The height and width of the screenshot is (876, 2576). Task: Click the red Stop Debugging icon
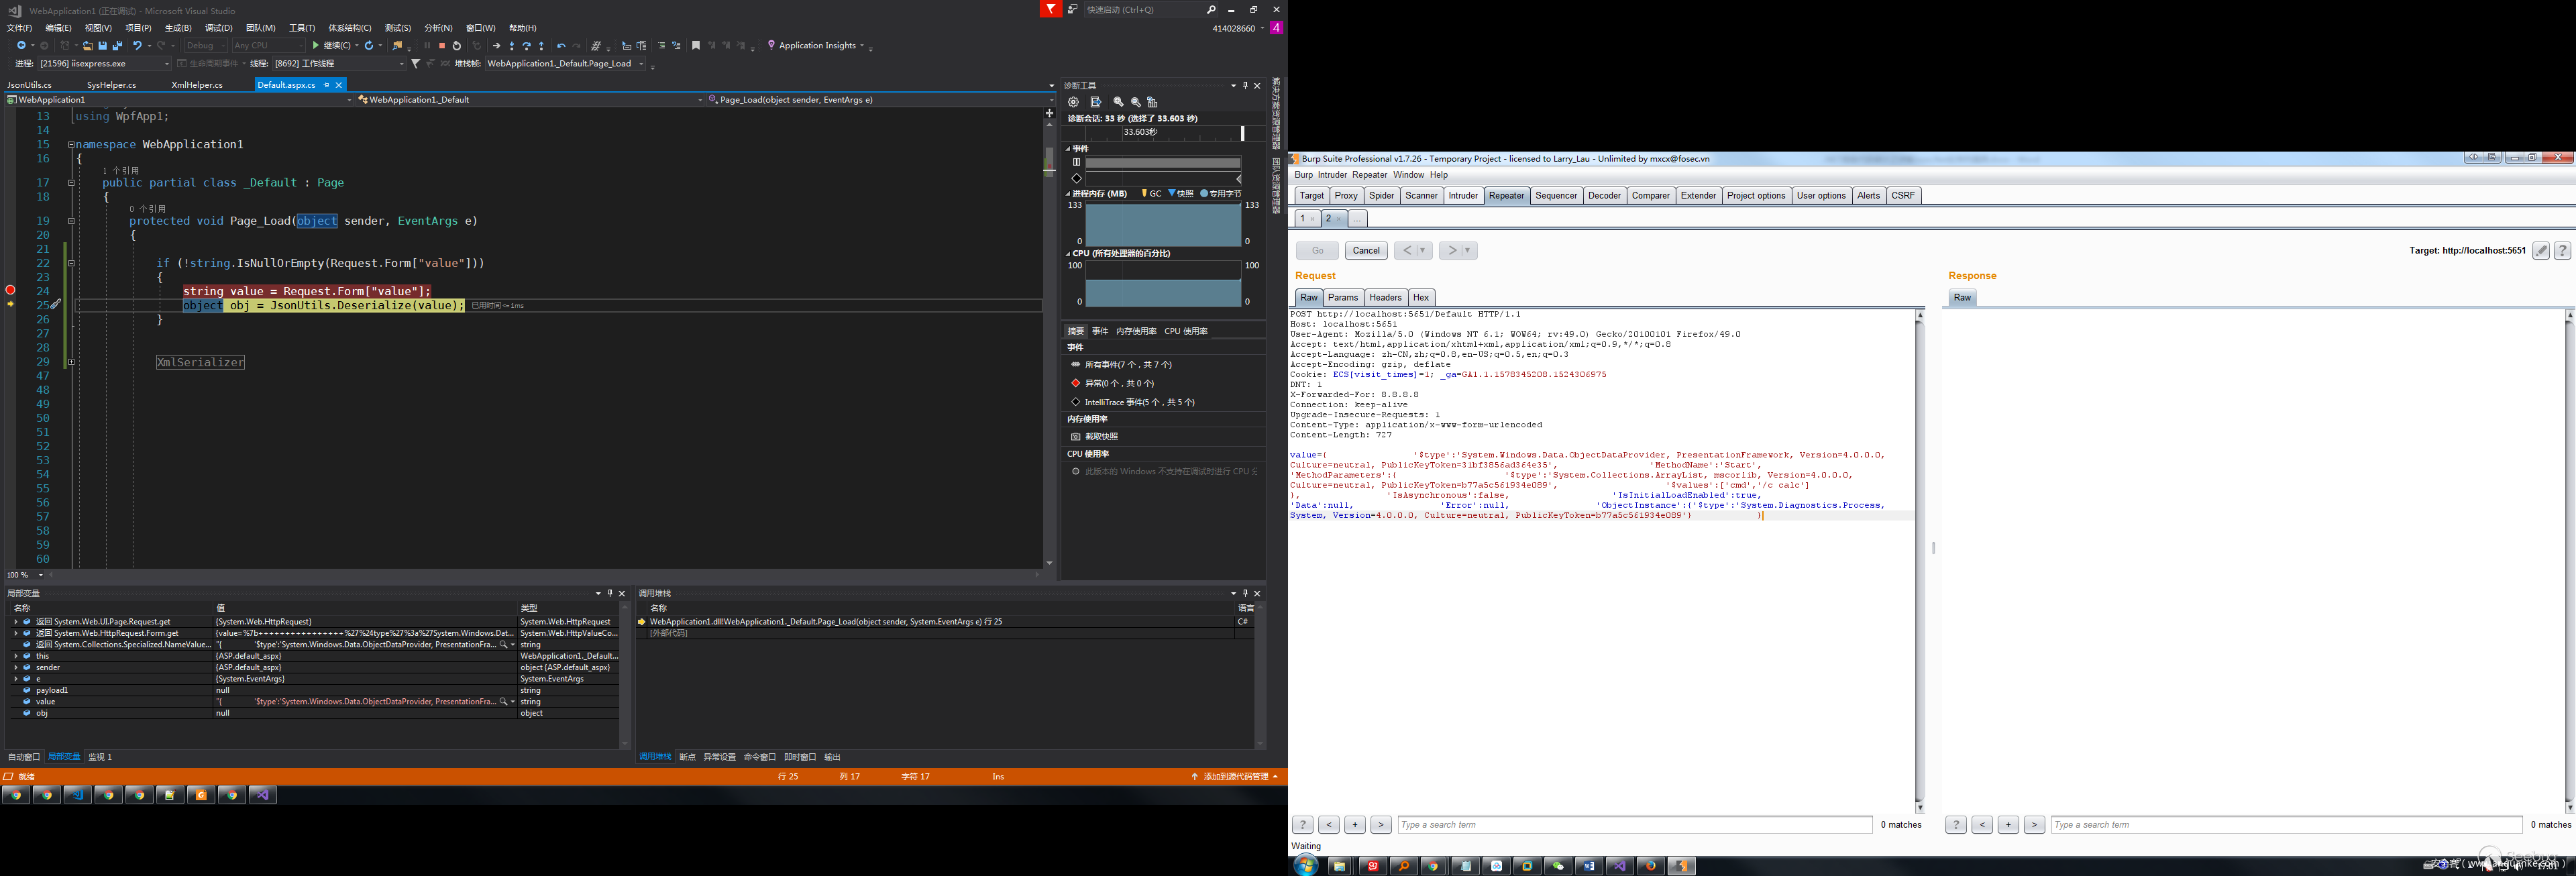coord(442,46)
